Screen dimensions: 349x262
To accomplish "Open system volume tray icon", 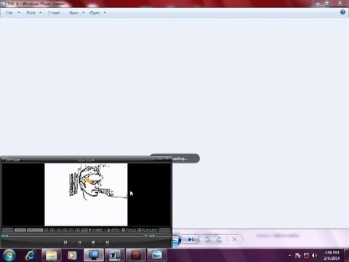I will point(314,255).
